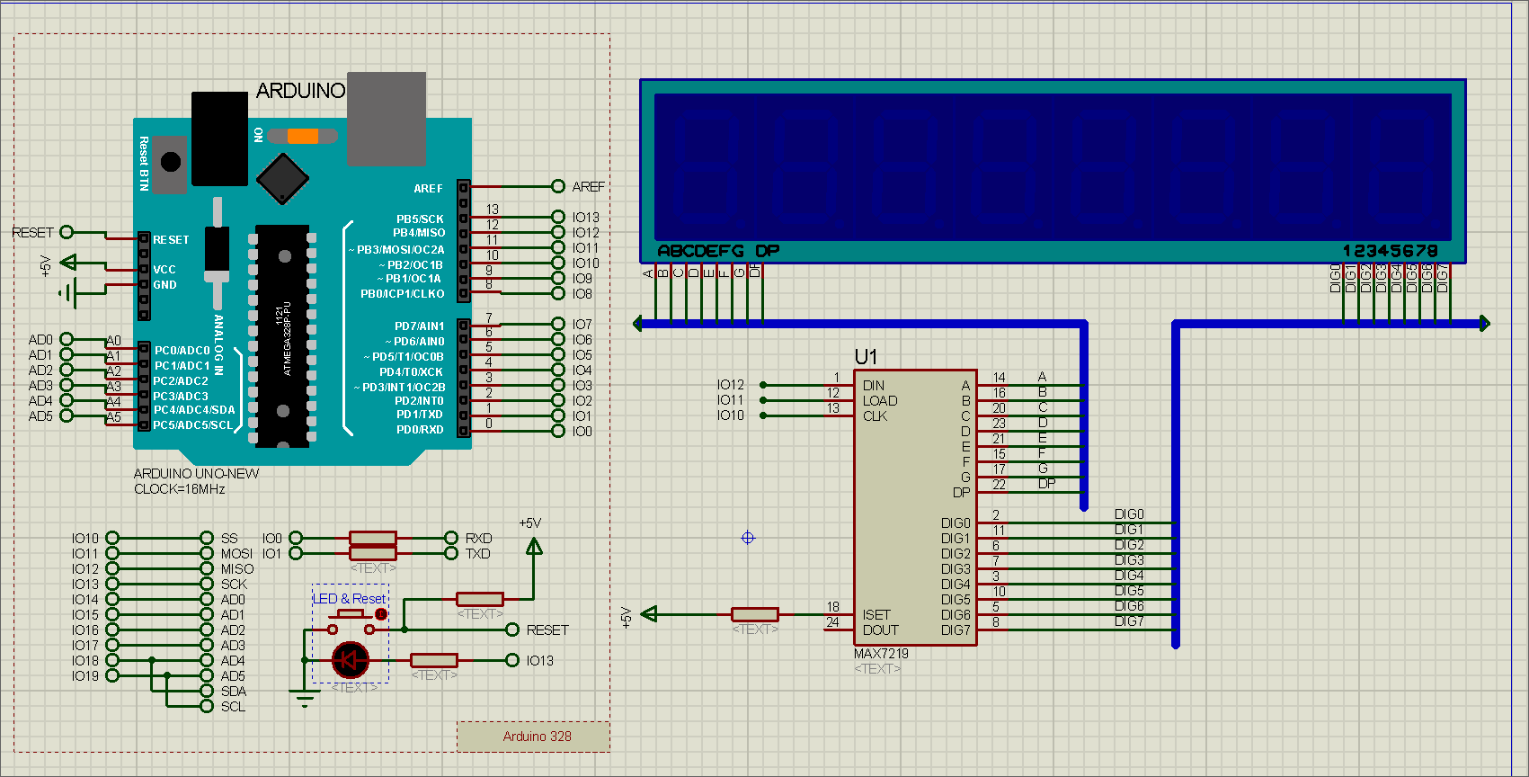Select the red LED diode symbol
Image resolution: width=1529 pixels, height=777 pixels.
click(350, 660)
